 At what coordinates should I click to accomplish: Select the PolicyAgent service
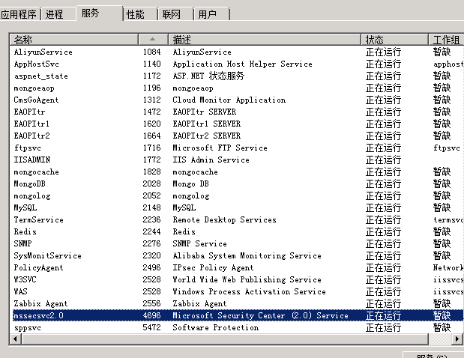click(38, 268)
